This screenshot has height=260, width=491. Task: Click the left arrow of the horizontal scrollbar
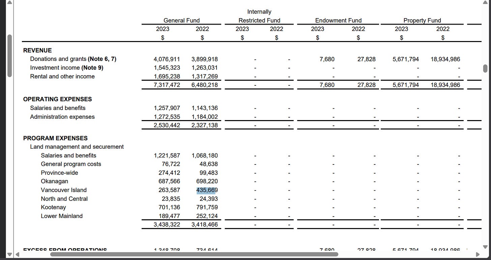click(17, 254)
